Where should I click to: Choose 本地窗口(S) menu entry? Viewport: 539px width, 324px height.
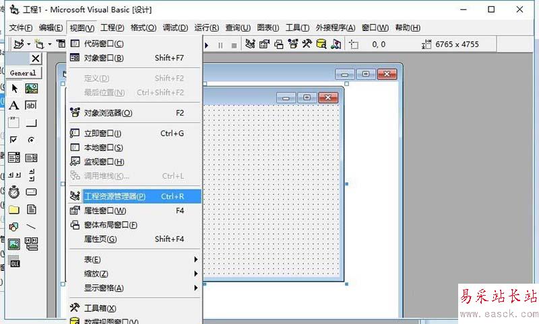click(135, 147)
